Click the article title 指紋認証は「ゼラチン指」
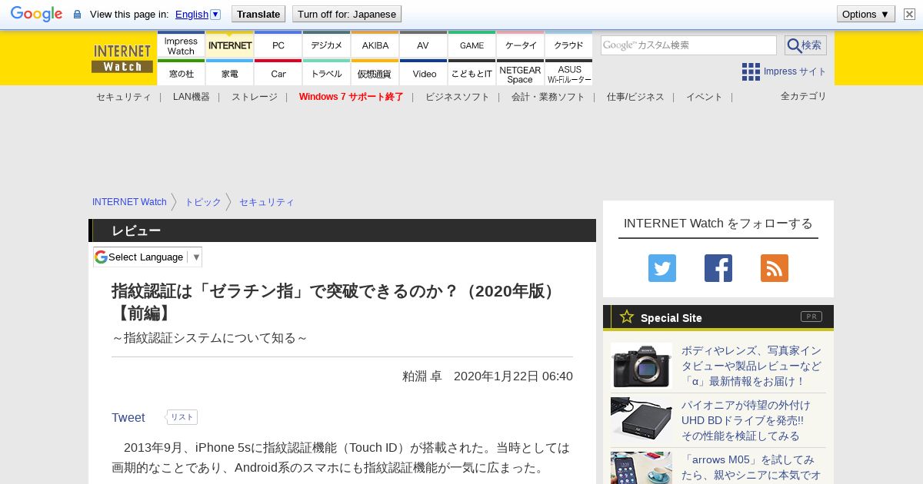This screenshot has height=484, width=923. [336, 302]
